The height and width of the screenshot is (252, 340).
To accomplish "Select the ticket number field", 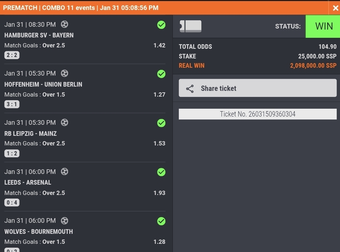I will click(257, 114).
